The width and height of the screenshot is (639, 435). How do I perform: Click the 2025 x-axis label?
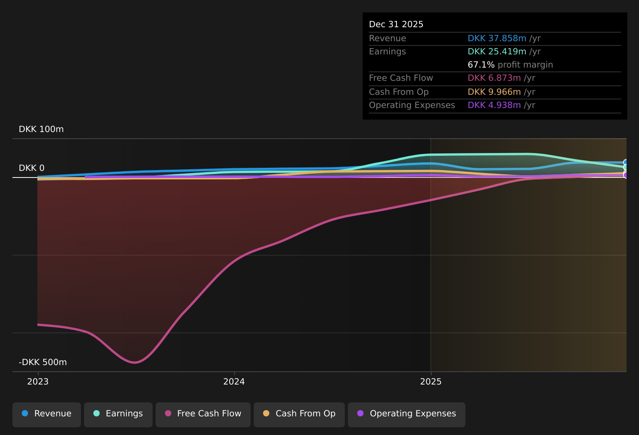[431, 382]
